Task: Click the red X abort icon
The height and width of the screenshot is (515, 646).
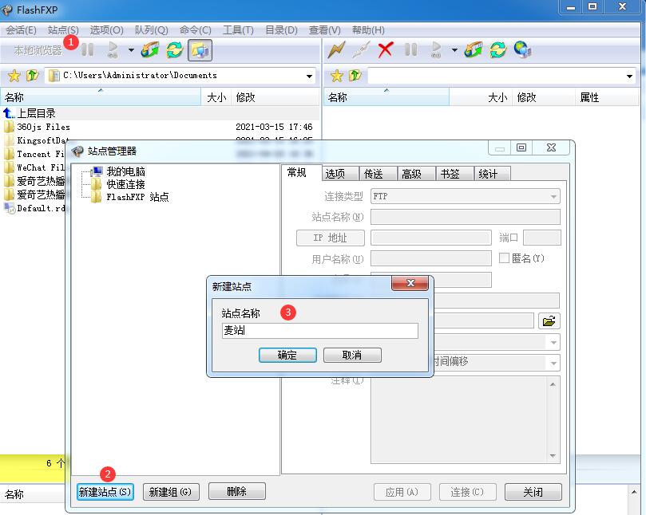Action: [386, 50]
